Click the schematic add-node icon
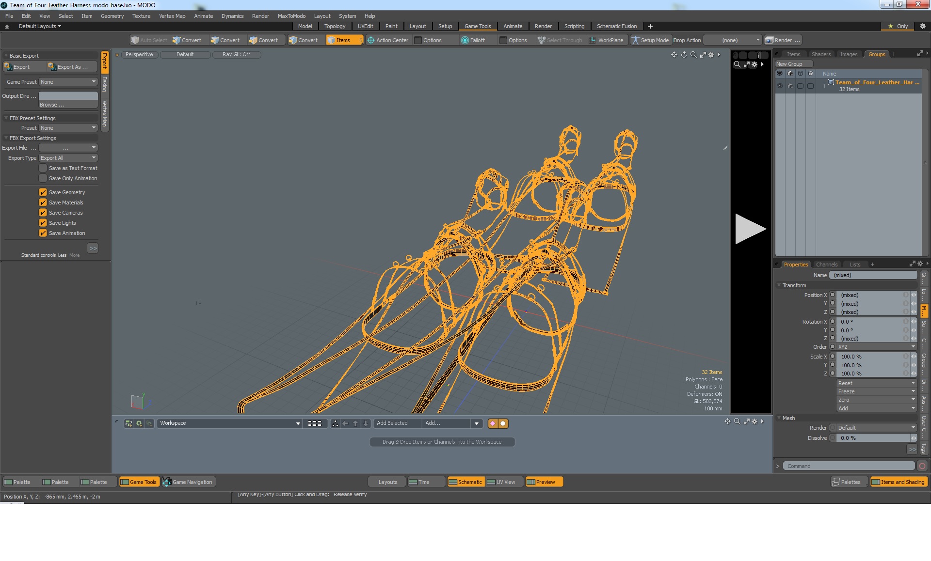931x561 pixels. coord(128,423)
